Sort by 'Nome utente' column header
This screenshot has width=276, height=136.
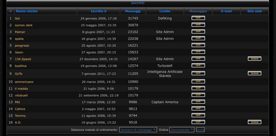27,11
